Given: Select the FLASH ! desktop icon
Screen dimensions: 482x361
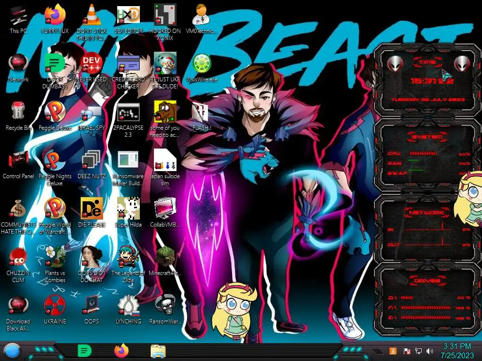Looking at the screenshot, I should (x=201, y=112).
